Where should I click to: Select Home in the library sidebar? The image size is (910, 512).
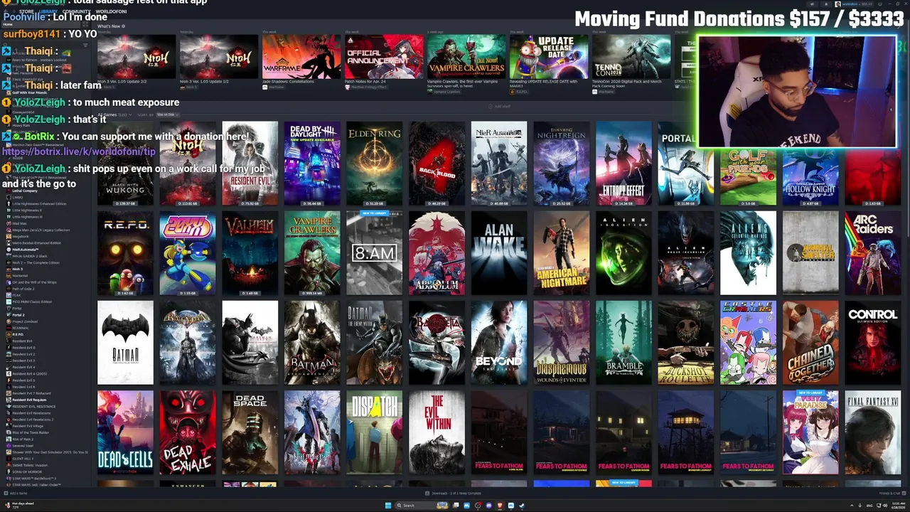pyautogui.click(x=41, y=24)
